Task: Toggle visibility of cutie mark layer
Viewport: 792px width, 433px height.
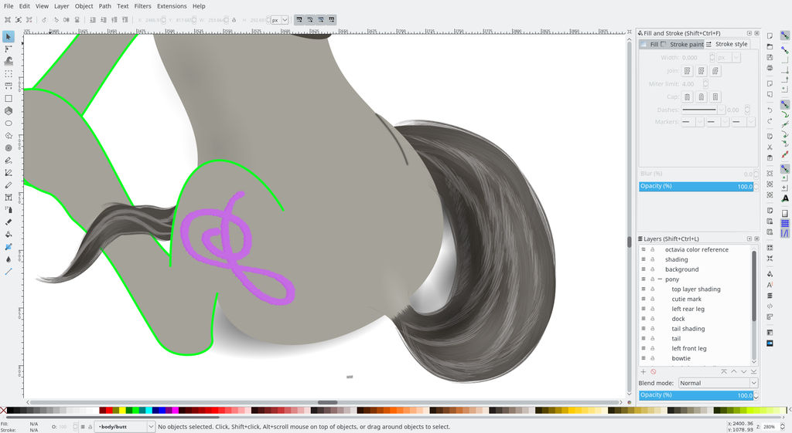Action: click(x=643, y=299)
